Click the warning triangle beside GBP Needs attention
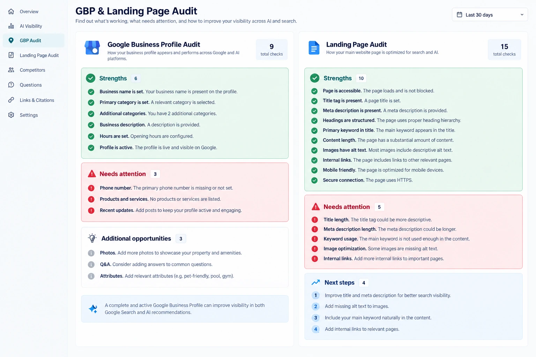Viewport: 536px width, 357px height. coord(92,174)
